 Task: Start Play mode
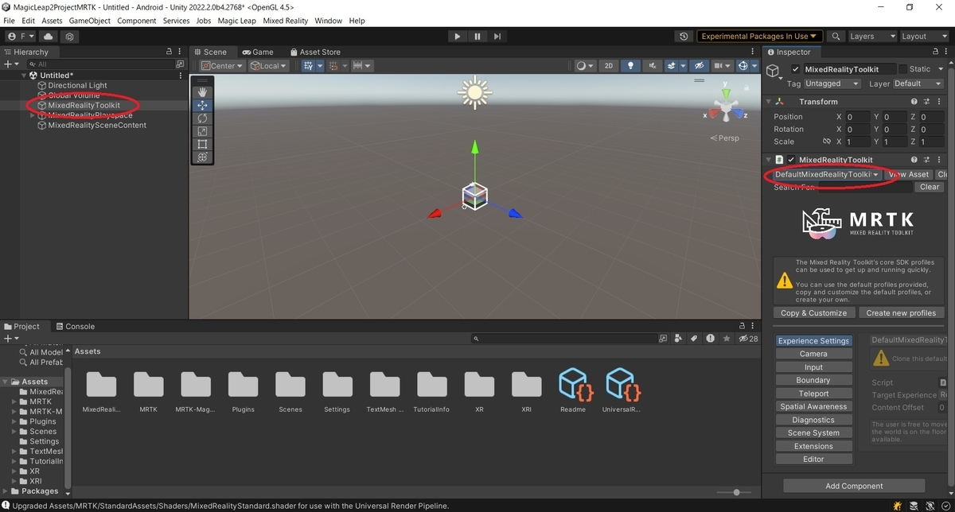457,36
